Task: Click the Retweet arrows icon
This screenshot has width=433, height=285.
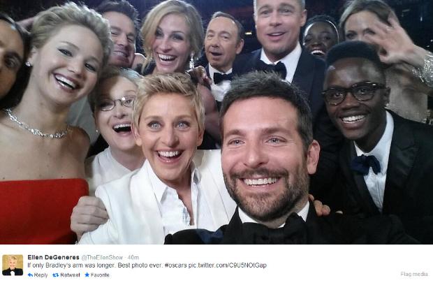Action: tap(55, 275)
